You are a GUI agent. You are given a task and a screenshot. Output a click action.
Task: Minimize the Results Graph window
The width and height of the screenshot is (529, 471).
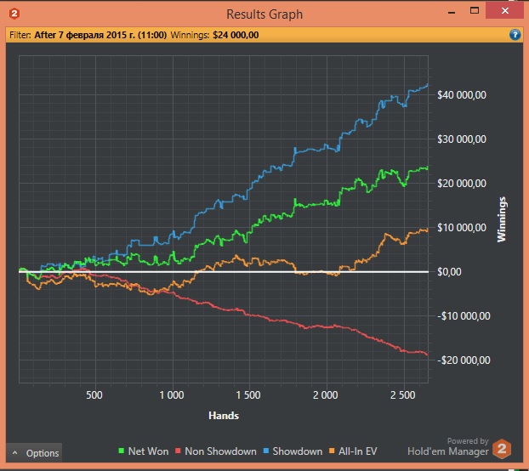pyautogui.click(x=452, y=13)
